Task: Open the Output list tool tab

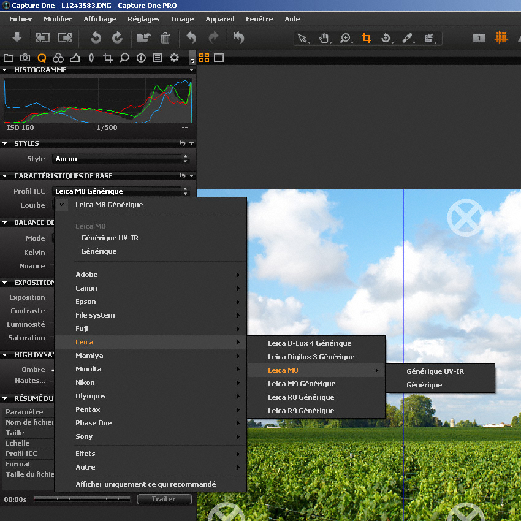Action: tap(158, 58)
